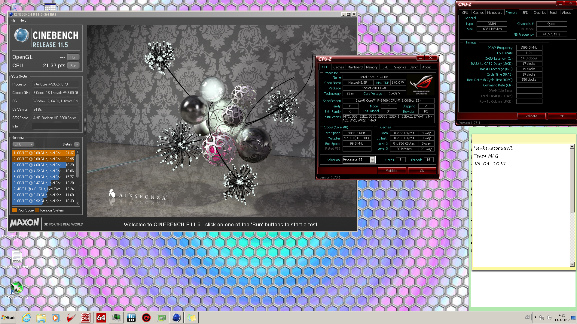Open the Cinebench Help menu

point(23,20)
